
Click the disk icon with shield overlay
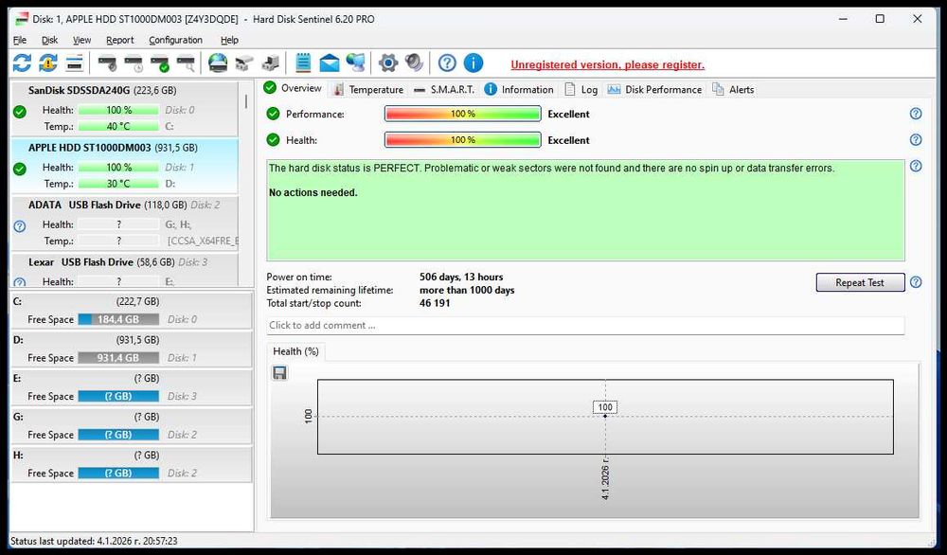pyautogui.click(x=108, y=63)
